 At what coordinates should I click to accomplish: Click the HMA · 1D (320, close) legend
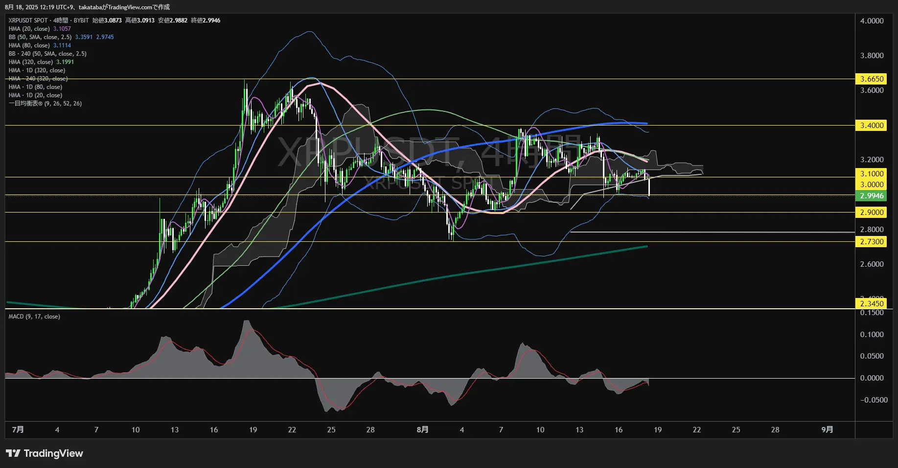(37, 70)
